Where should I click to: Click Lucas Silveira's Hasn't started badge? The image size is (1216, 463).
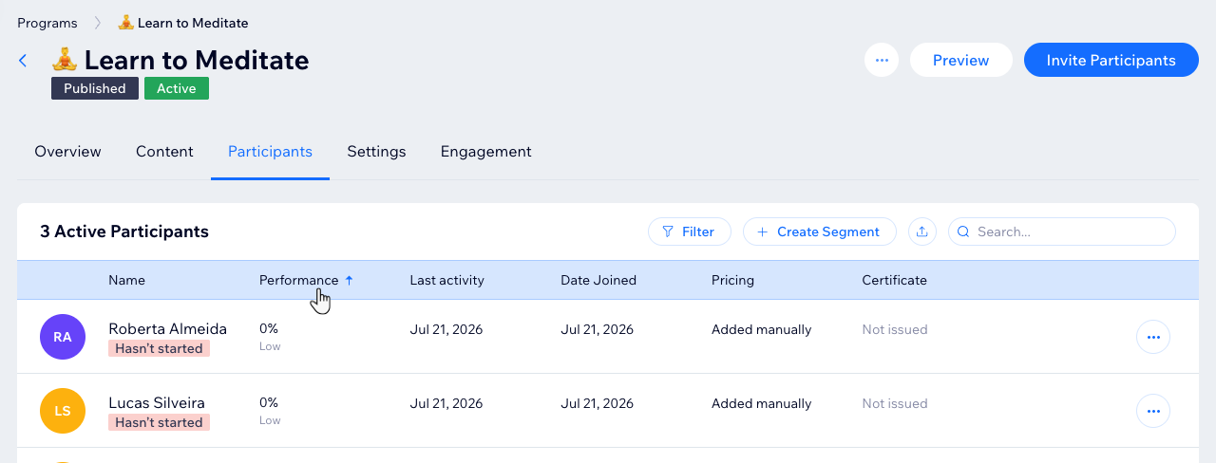(159, 422)
